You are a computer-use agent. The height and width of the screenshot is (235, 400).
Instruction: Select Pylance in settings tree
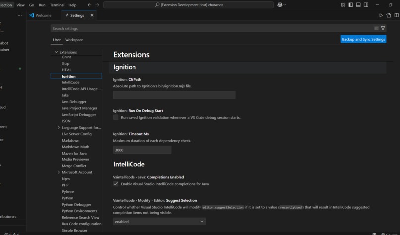point(67,192)
